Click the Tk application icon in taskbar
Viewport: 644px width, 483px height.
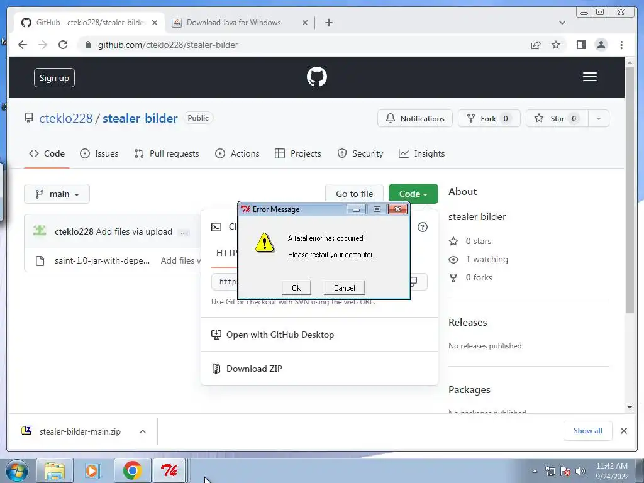169,470
